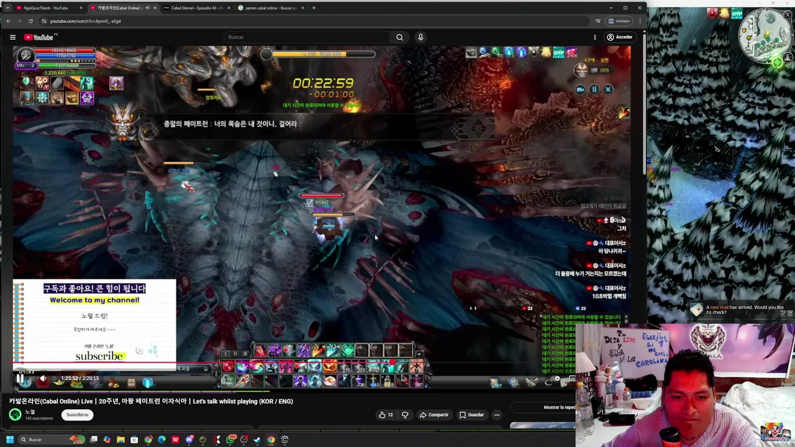Open Chrome media controls icon

click(597, 21)
